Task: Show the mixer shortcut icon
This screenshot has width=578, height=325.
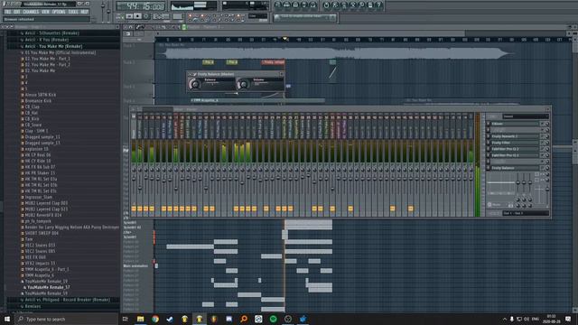Action: pos(313,5)
